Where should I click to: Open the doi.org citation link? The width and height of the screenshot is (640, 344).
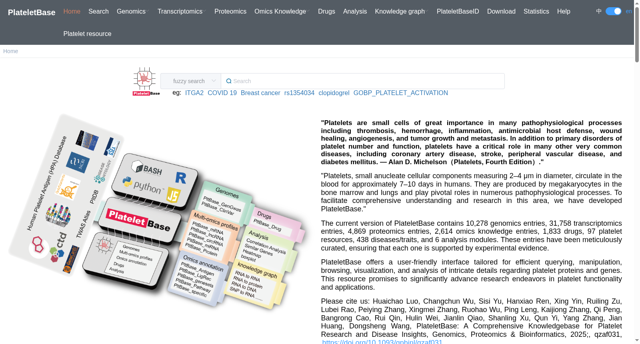[x=382, y=342]
